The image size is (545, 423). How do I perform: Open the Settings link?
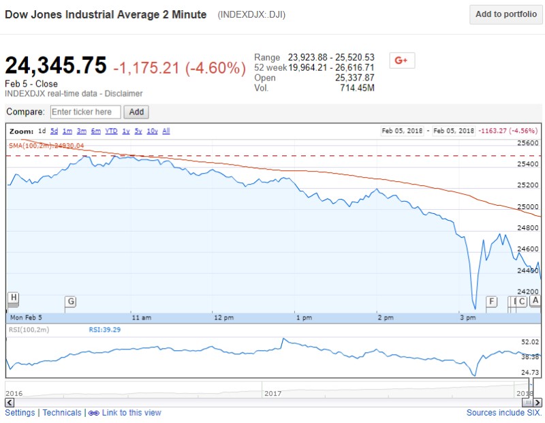tap(20, 413)
